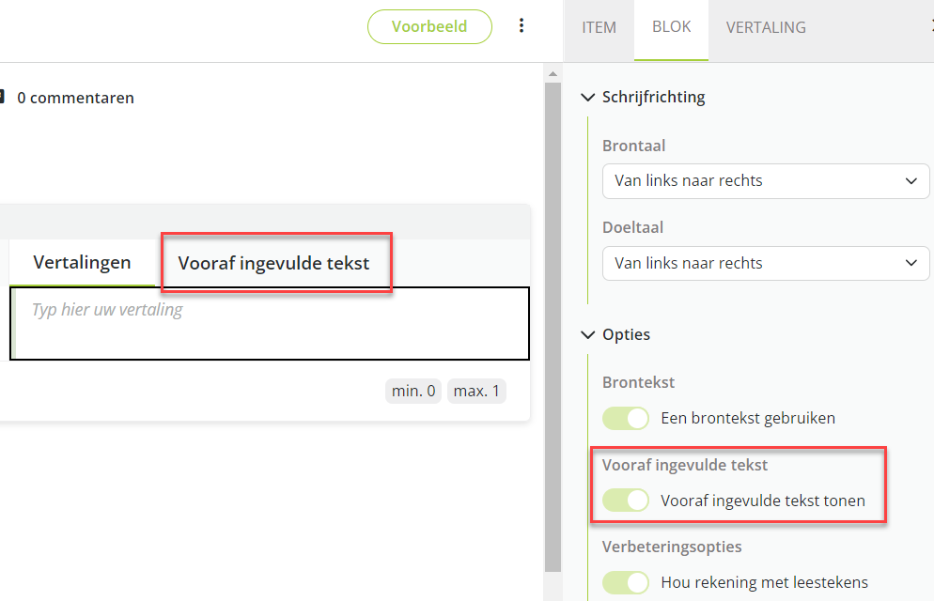Click the Voorbeeld preview button
Image resolution: width=934 pixels, height=601 pixels.
coord(429,26)
